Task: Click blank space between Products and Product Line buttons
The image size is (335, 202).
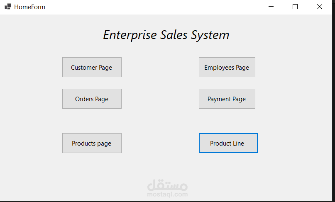Action: coord(160,143)
